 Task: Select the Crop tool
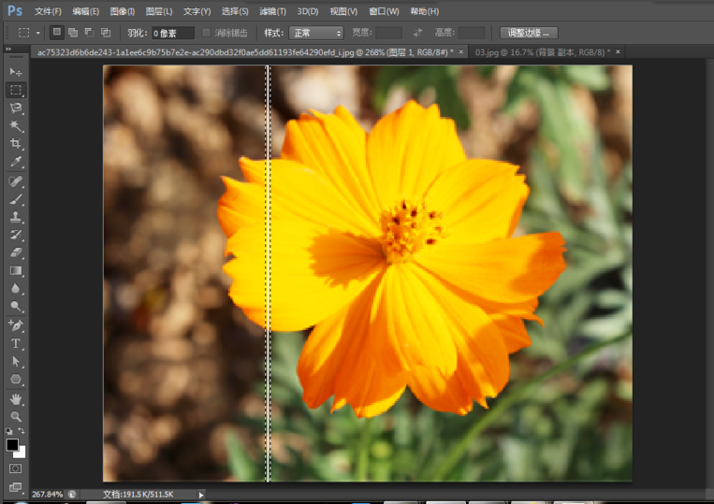16,144
